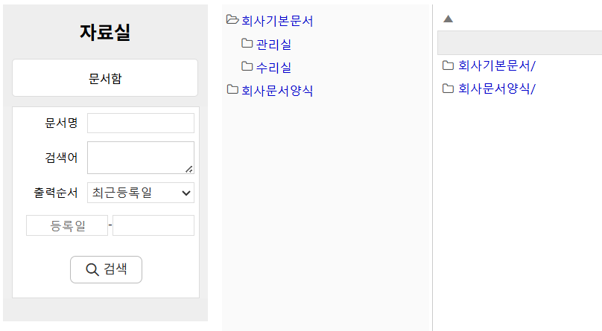The width and height of the screenshot is (602, 331).
Task: Click the up triangle icon above file list
Action: pyautogui.click(x=448, y=19)
